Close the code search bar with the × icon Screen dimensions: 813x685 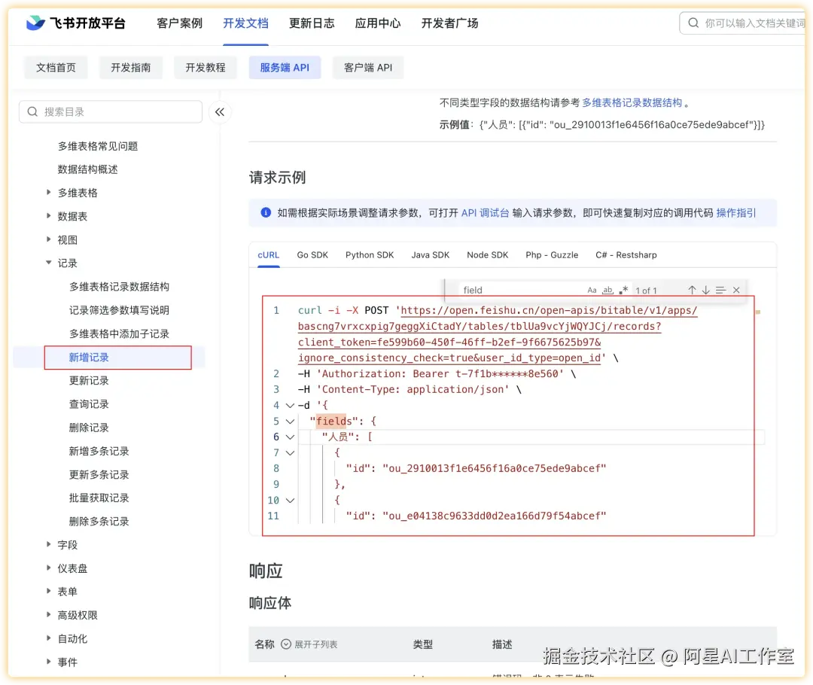point(736,289)
